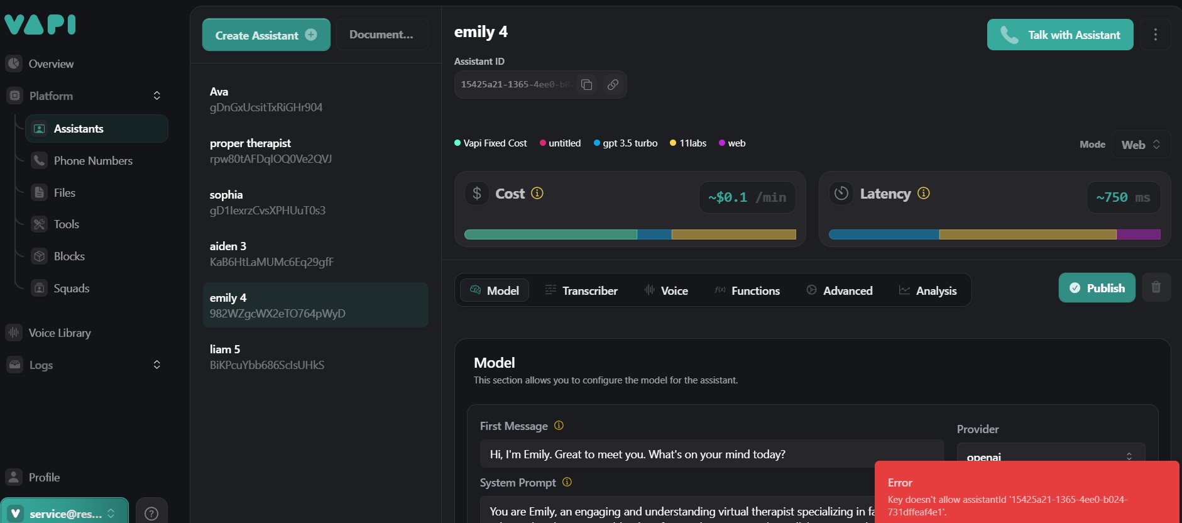The height and width of the screenshot is (523, 1182).
Task: Click the help question mark icon
Action: (151, 514)
